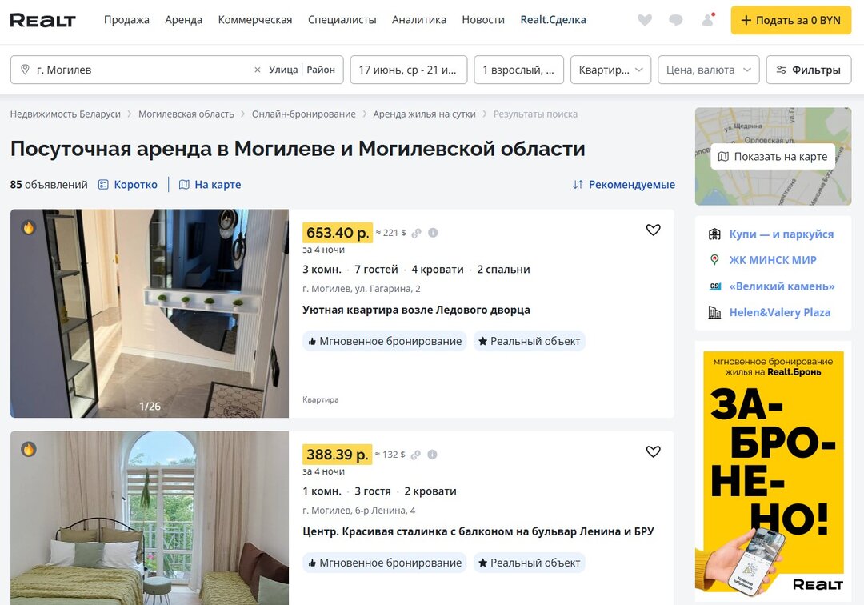Click currency converter icon beside 132 $
This screenshot has height=605, width=864.
point(415,455)
